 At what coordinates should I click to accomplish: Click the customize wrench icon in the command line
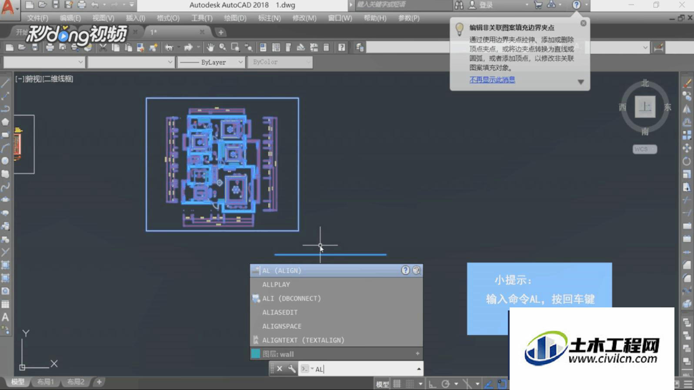tap(292, 369)
